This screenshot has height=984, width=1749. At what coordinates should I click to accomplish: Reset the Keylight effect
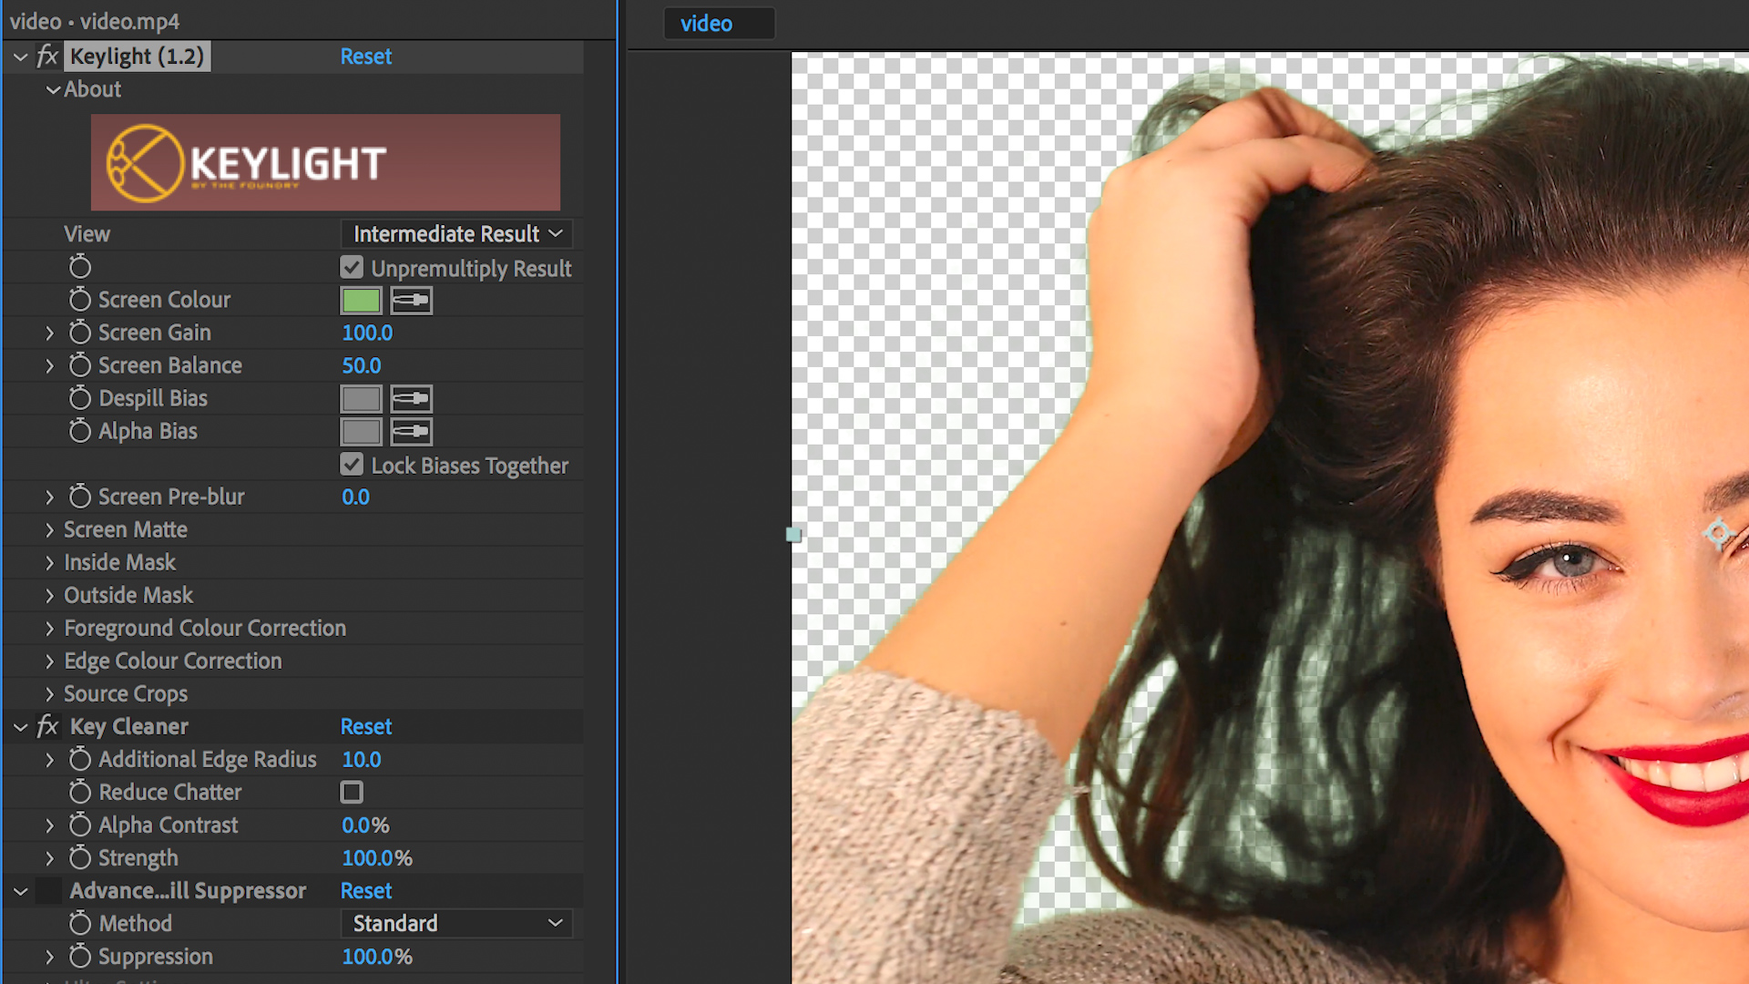click(x=366, y=56)
